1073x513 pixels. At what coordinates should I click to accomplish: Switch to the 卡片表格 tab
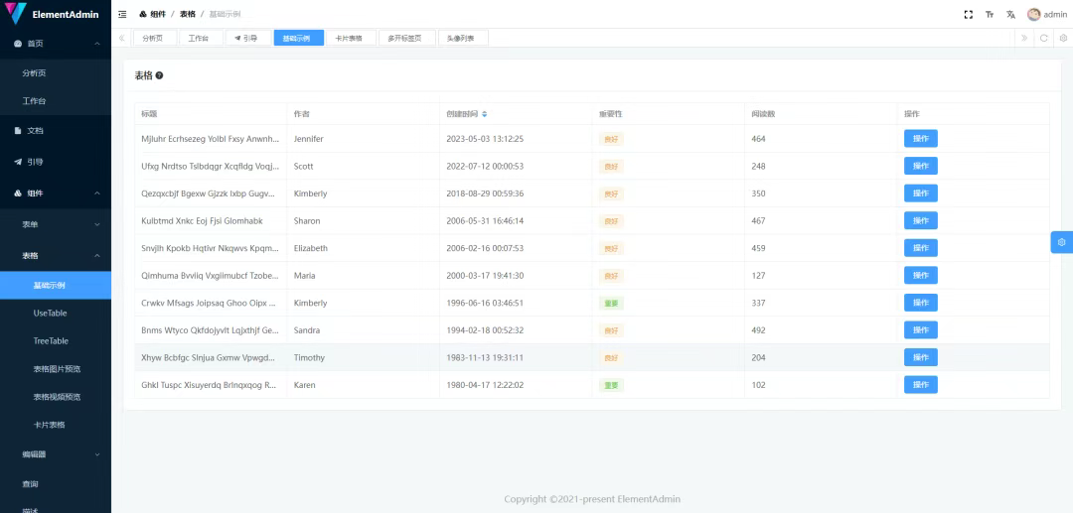pos(351,39)
